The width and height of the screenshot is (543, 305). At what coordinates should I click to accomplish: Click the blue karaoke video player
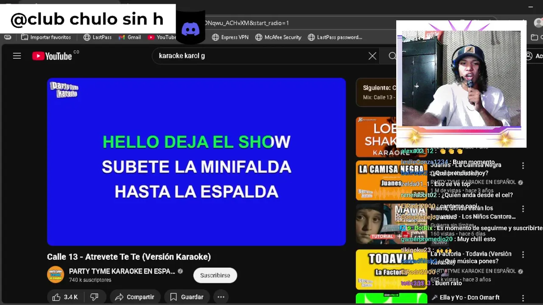pos(196,162)
